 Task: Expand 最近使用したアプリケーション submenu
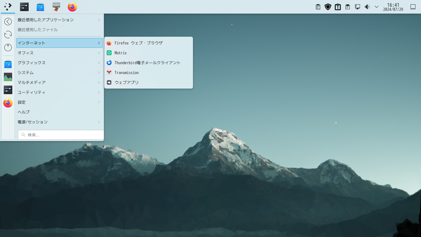(x=59, y=20)
